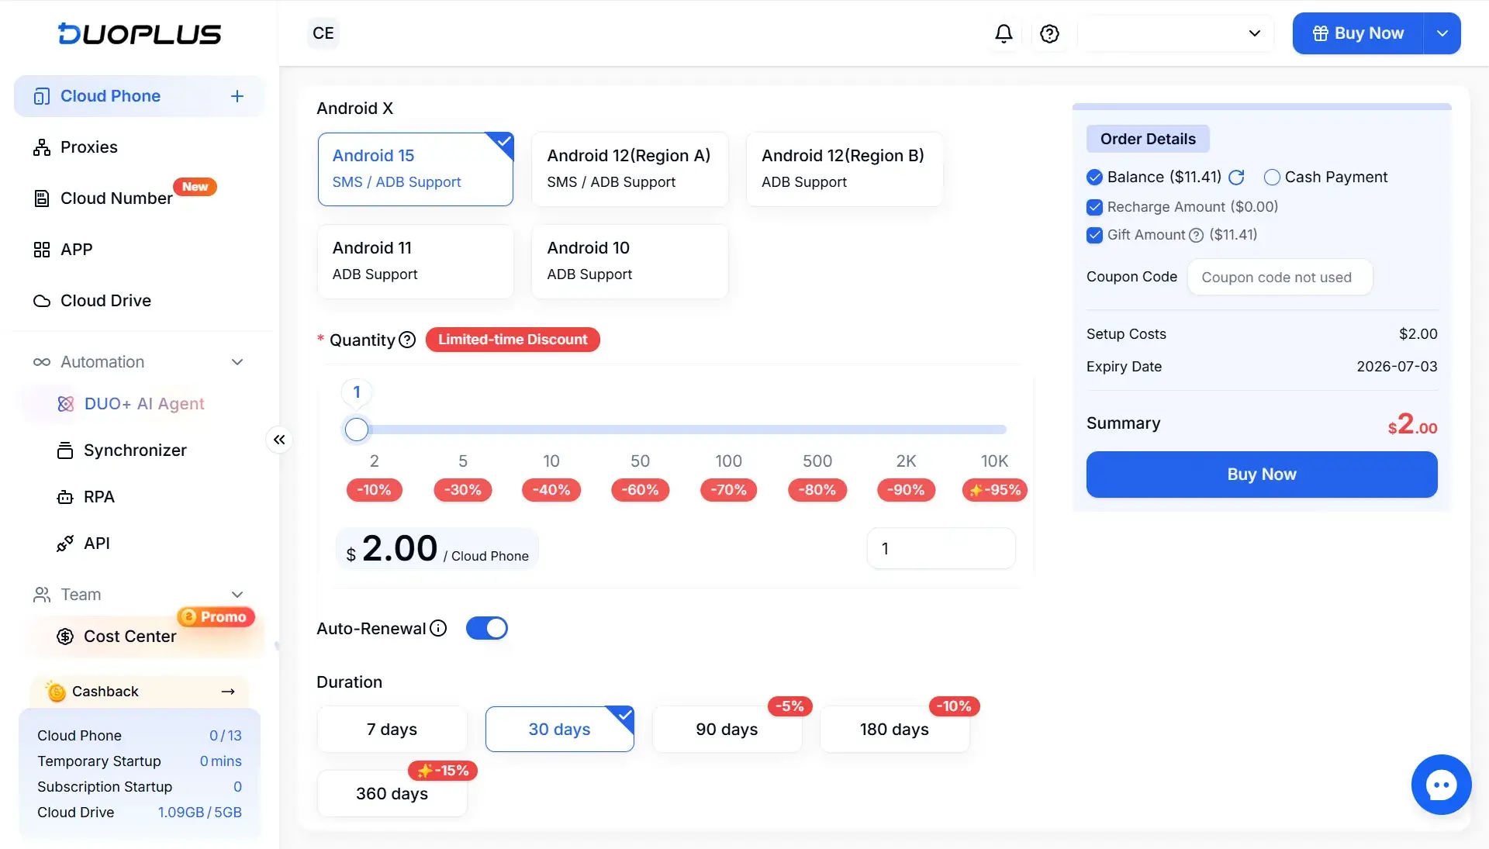
Task: Go to APP in the sidebar
Action: 140,250
